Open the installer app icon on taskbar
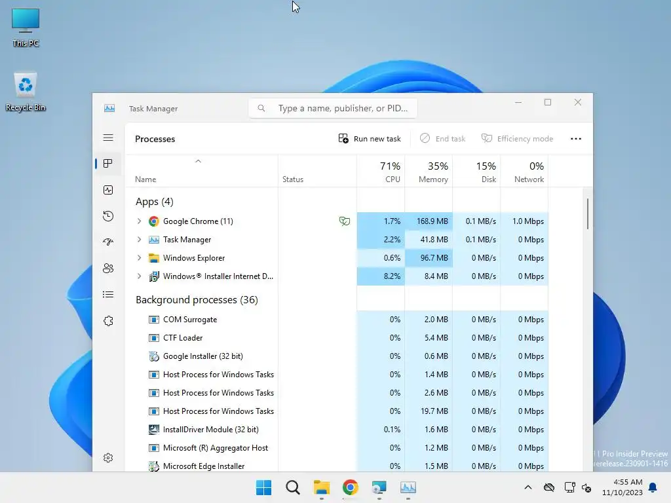The width and height of the screenshot is (671, 503). tap(379, 487)
